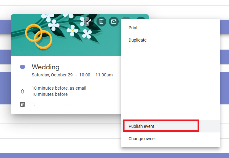Choose Duplicate in the options menu
The width and height of the screenshot is (229, 158).
point(170,40)
